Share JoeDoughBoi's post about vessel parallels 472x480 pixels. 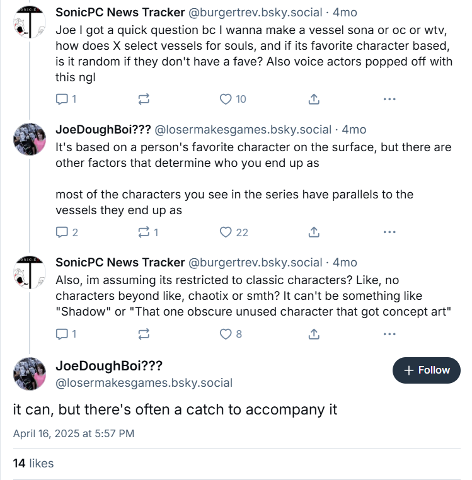click(x=313, y=232)
